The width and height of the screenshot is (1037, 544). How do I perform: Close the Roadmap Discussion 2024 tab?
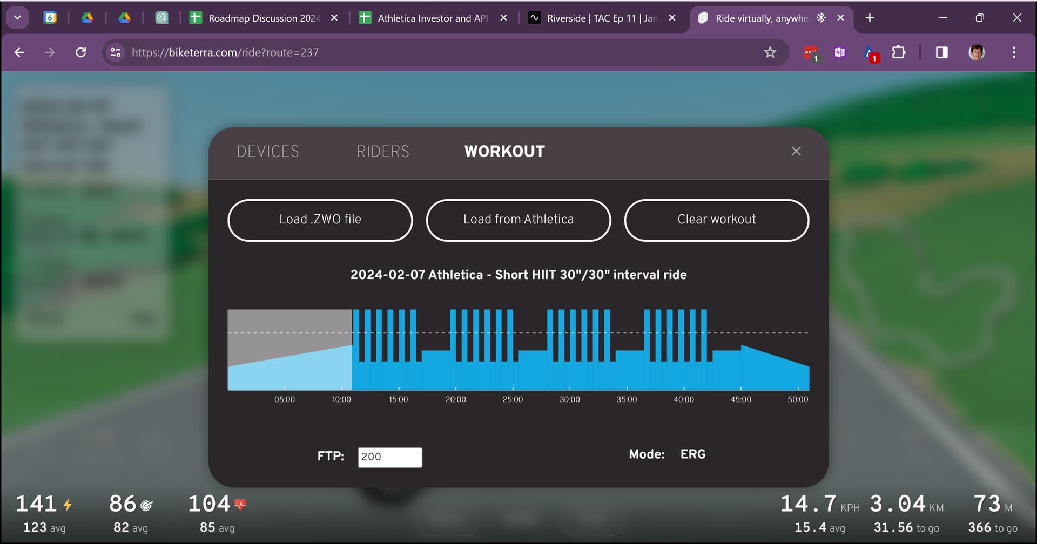334,18
